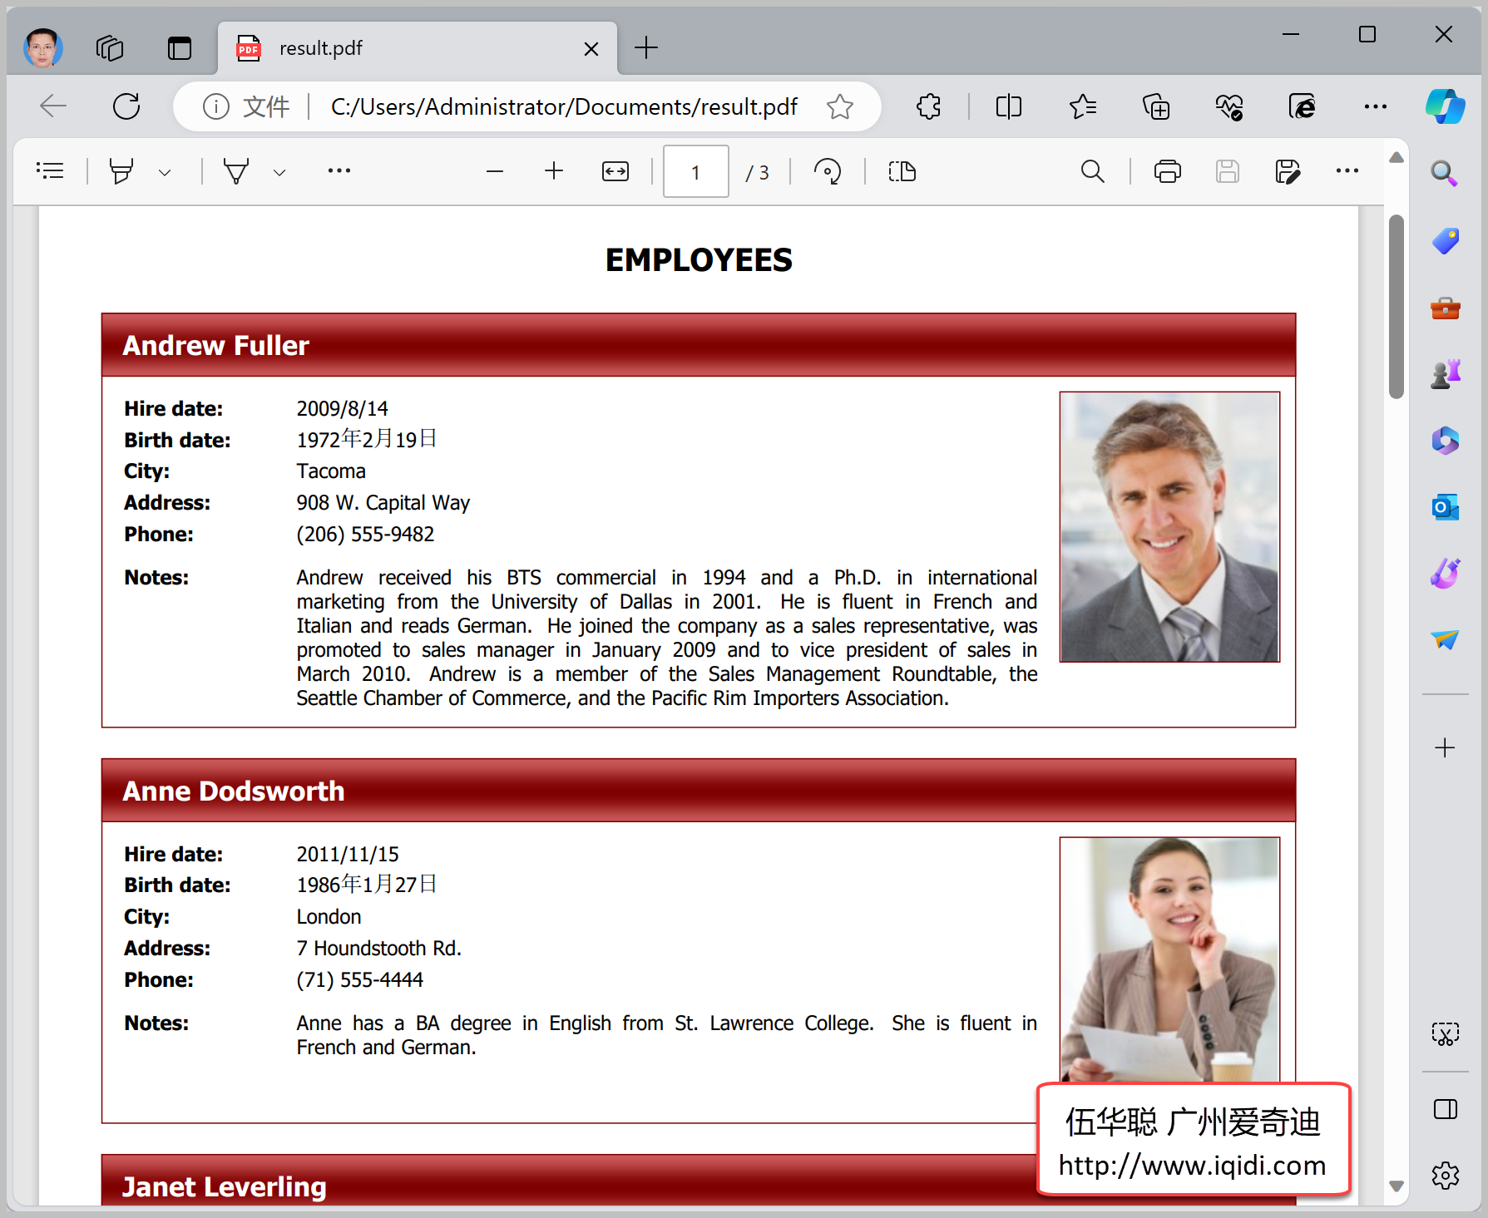Zoom in on the PDF
Screen dimensions: 1488x1218
point(554,171)
